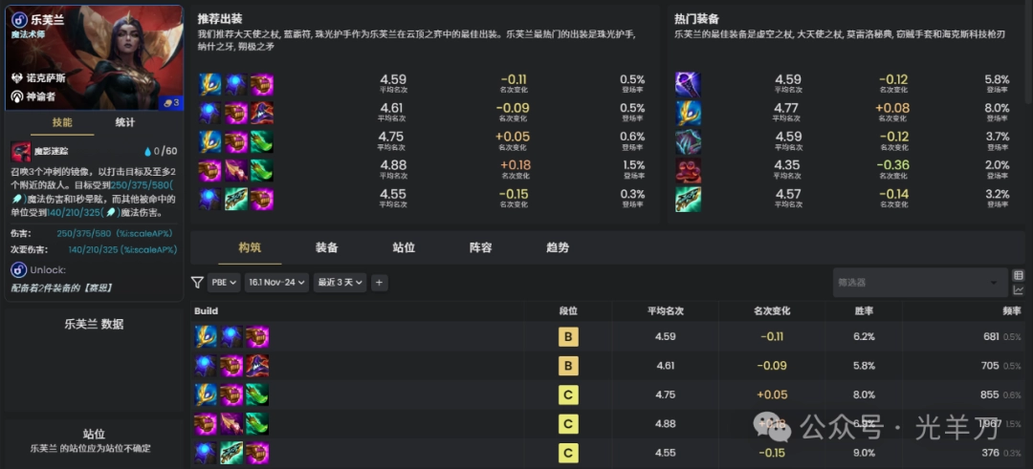Click the 诺克萨斯 trait icon
The width and height of the screenshot is (1033, 469).
17,77
